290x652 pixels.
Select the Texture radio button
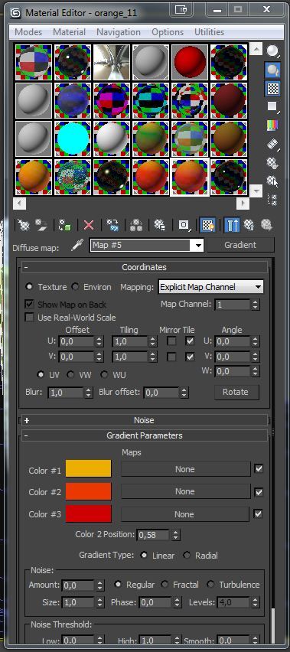pos(29,287)
